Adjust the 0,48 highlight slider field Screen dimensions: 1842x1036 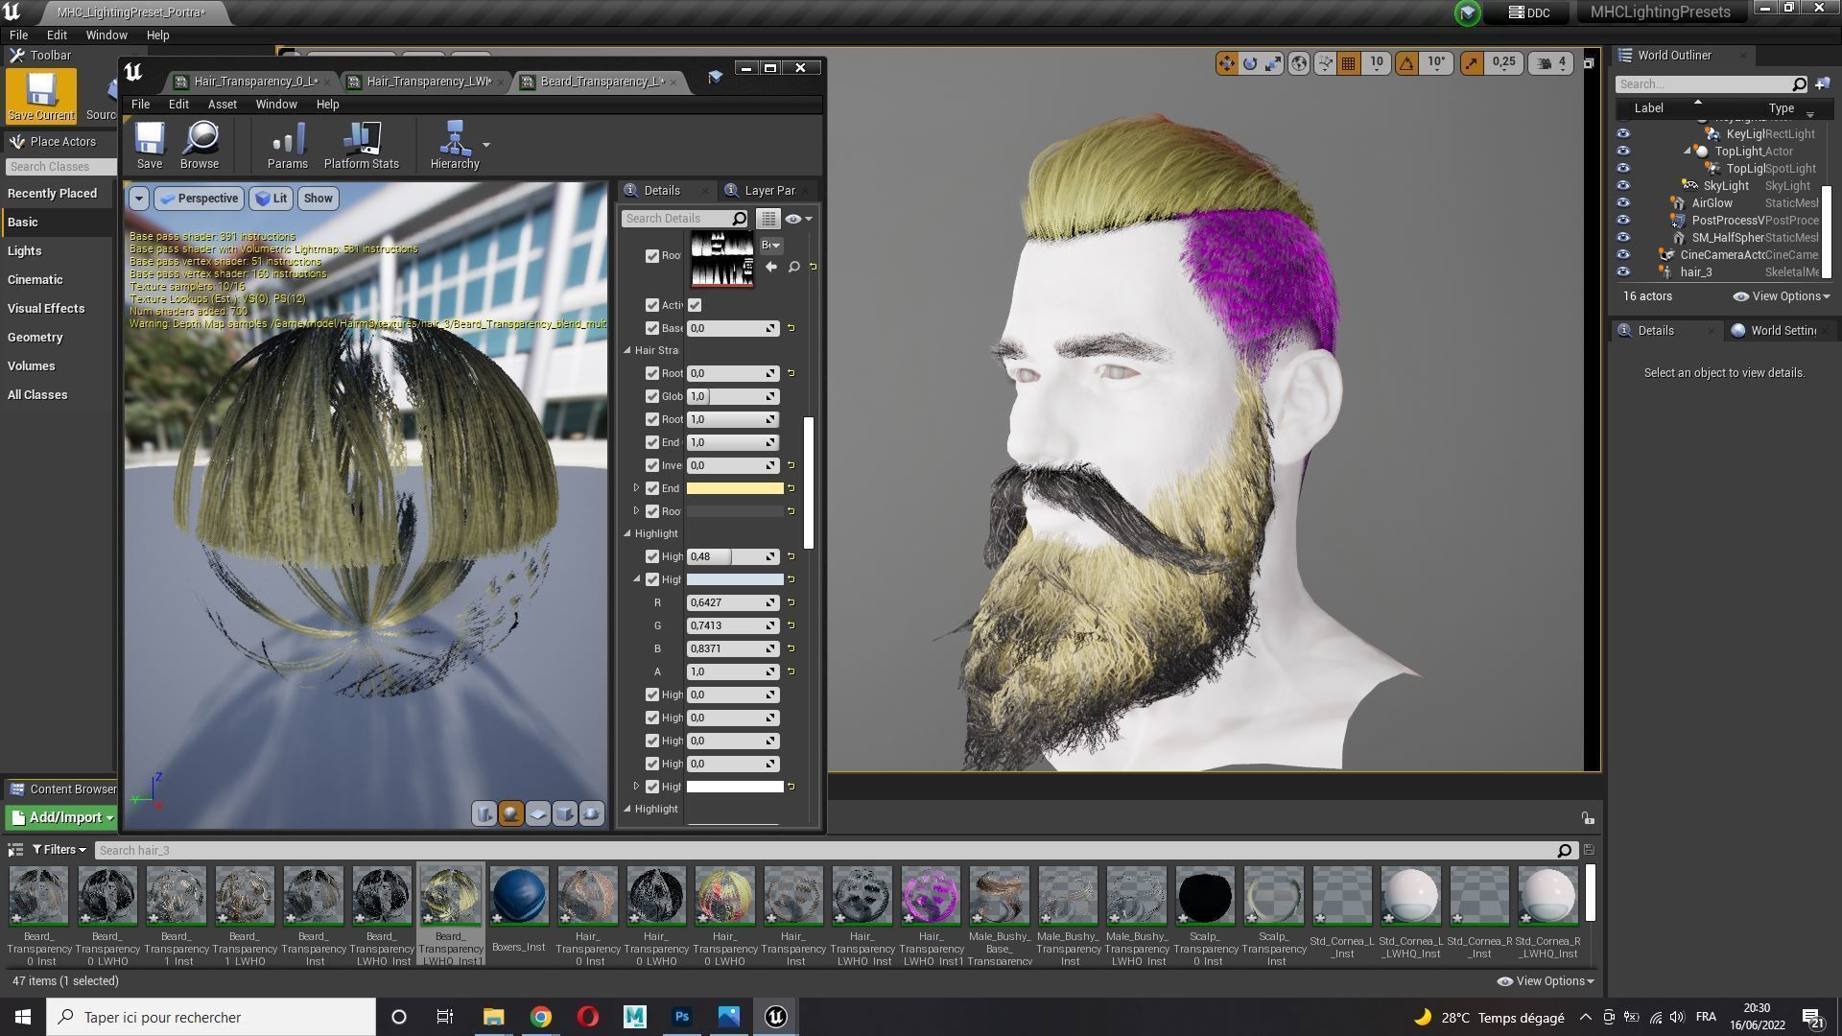732,556
